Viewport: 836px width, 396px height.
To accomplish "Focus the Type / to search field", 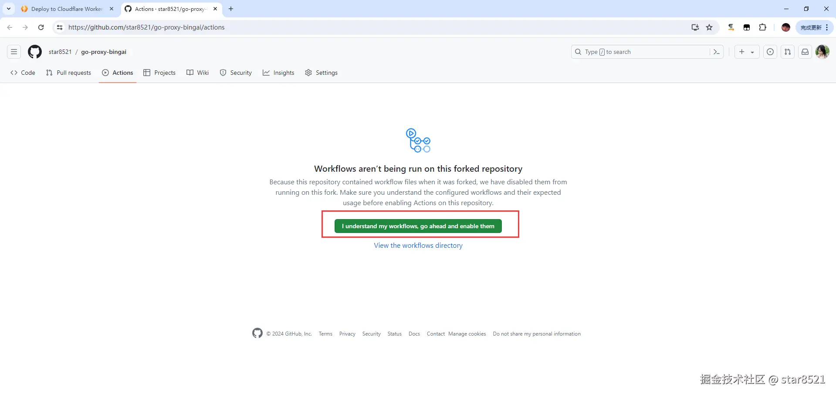I will (x=640, y=52).
